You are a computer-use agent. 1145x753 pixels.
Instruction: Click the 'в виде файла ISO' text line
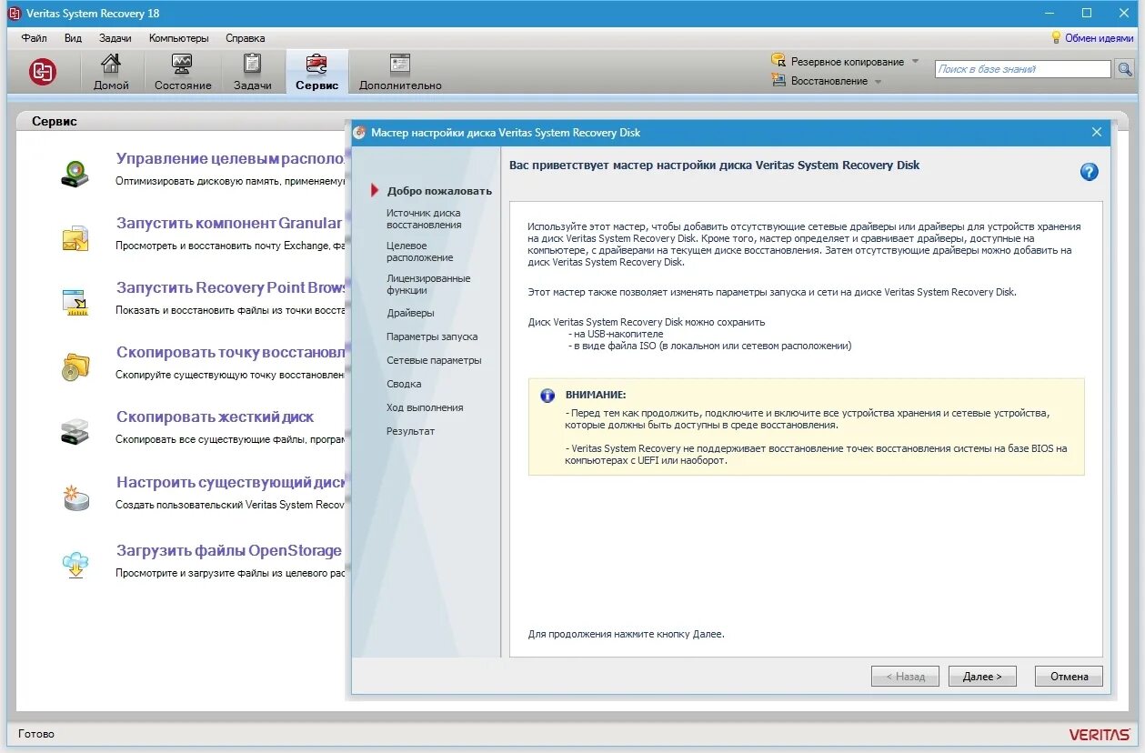click(709, 346)
